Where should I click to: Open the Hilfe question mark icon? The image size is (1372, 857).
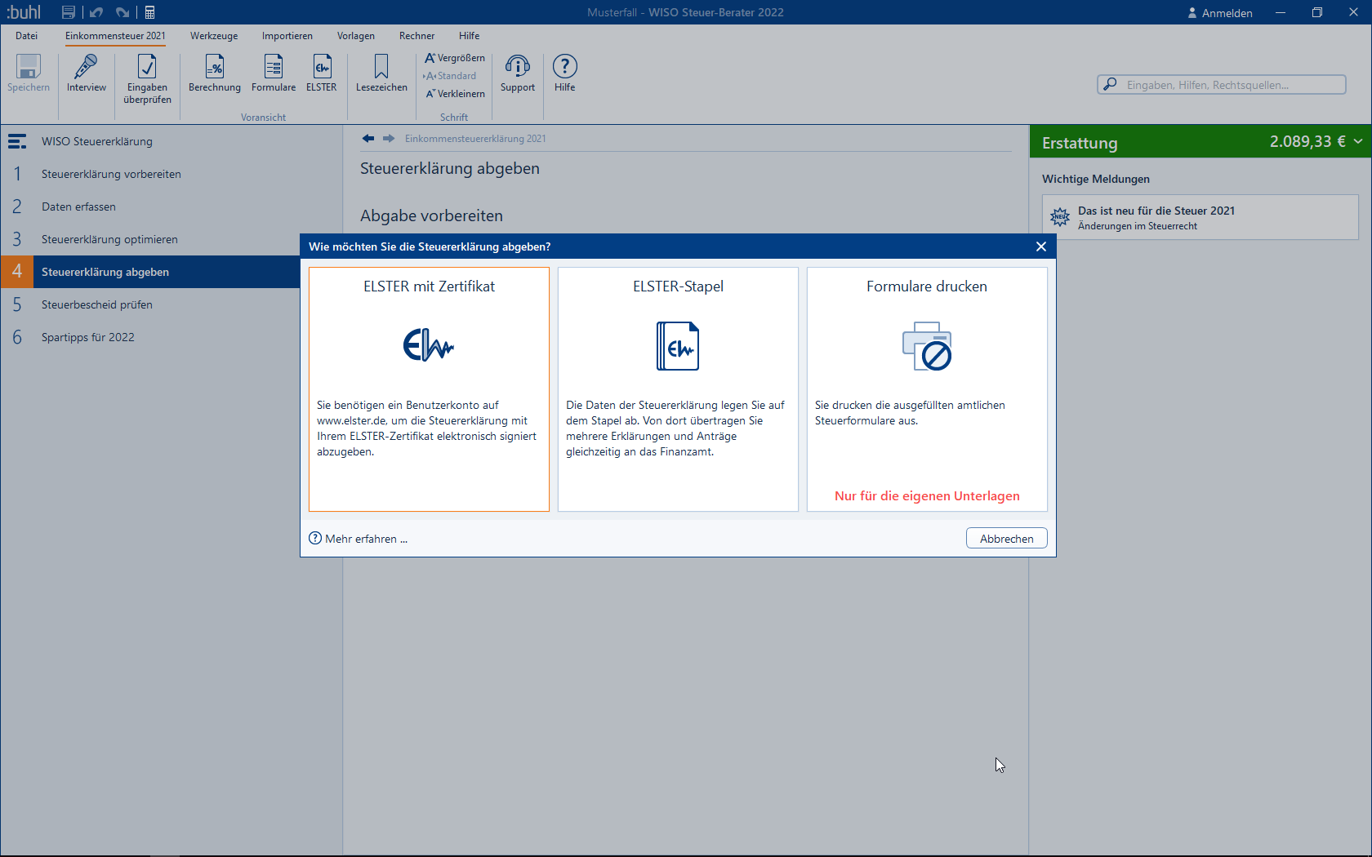(x=565, y=73)
